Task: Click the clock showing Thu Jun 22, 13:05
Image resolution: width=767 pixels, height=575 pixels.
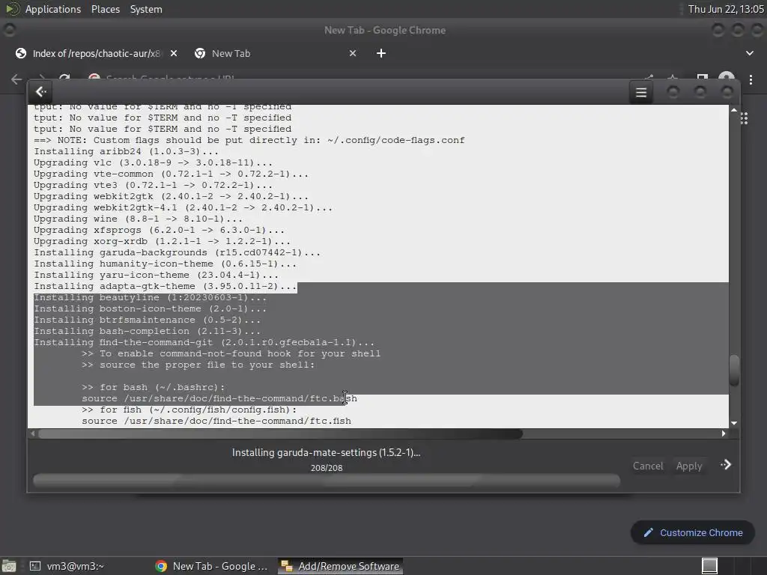Action: coord(726,9)
